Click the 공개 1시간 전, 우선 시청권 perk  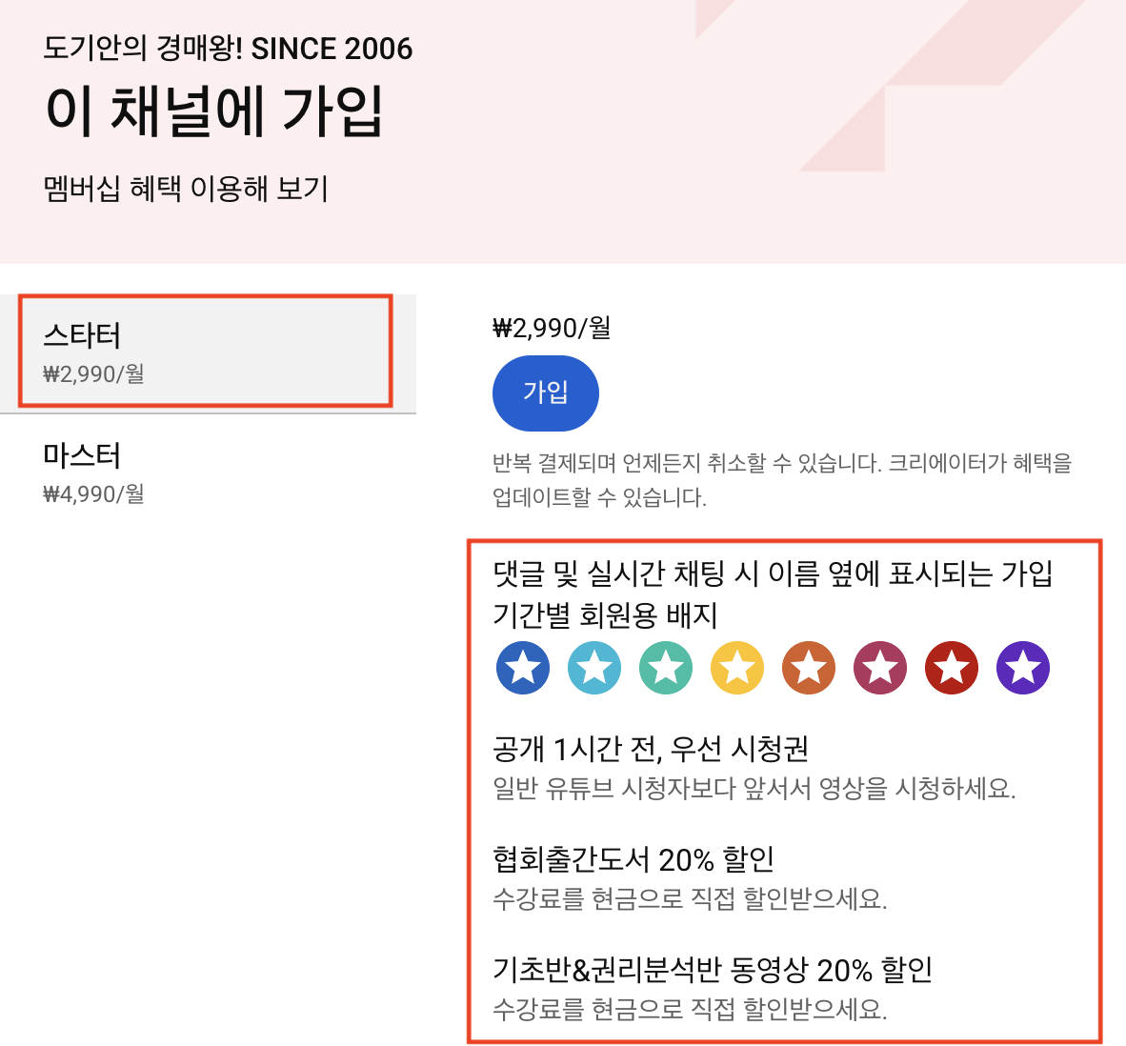pyautogui.click(x=651, y=748)
